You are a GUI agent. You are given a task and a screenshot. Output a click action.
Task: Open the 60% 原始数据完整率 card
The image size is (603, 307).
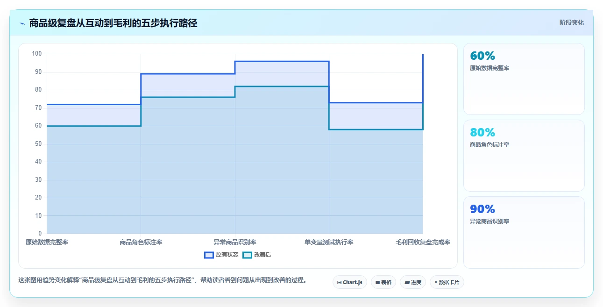click(x=524, y=79)
